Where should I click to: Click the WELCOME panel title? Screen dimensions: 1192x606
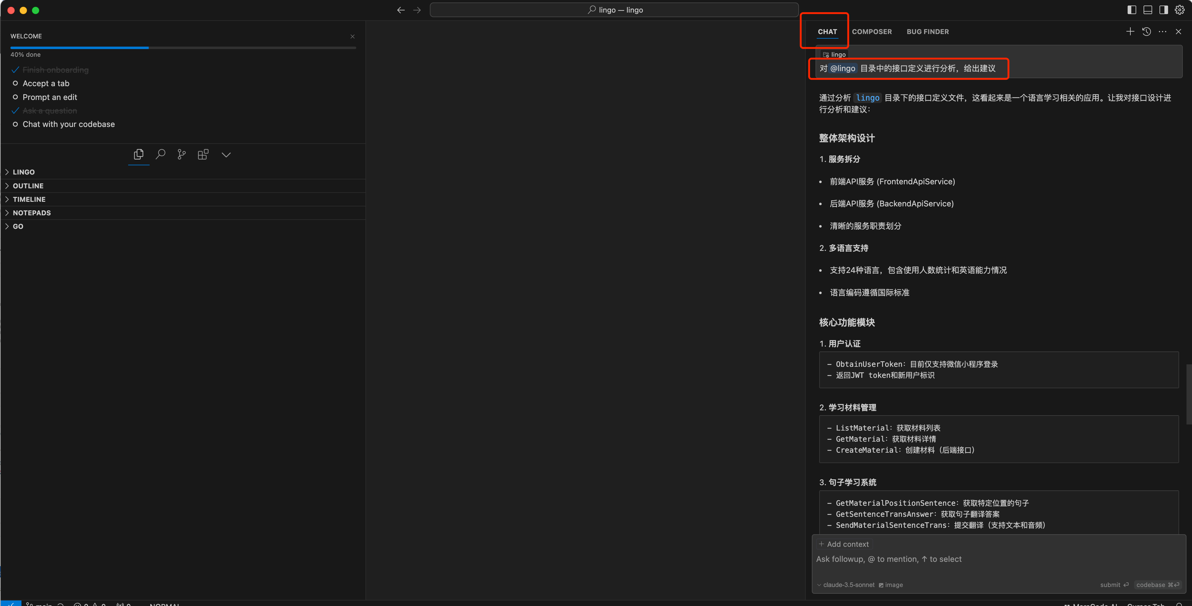click(x=26, y=36)
